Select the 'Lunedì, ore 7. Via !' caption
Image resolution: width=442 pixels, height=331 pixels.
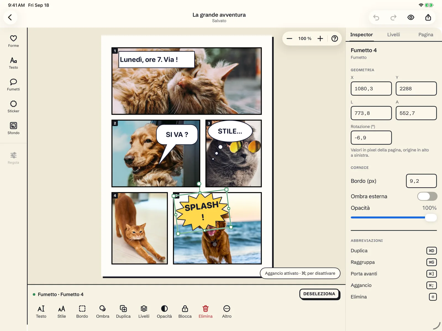[x=156, y=60]
